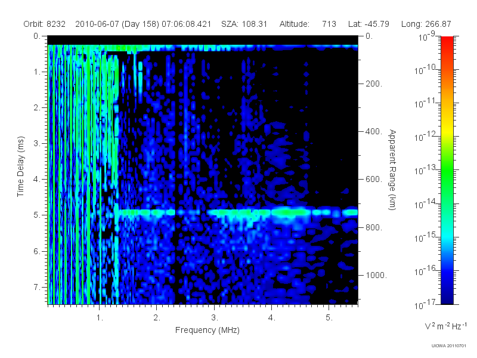The height and width of the screenshot is (358, 477).
Task: Click the 'Altitude:' header label
Action: click(x=295, y=24)
